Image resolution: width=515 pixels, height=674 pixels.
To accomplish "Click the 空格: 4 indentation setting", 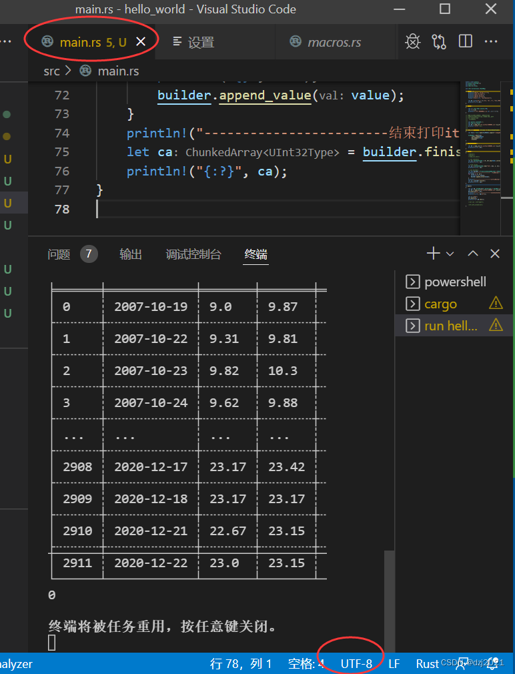I will [306, 664].
